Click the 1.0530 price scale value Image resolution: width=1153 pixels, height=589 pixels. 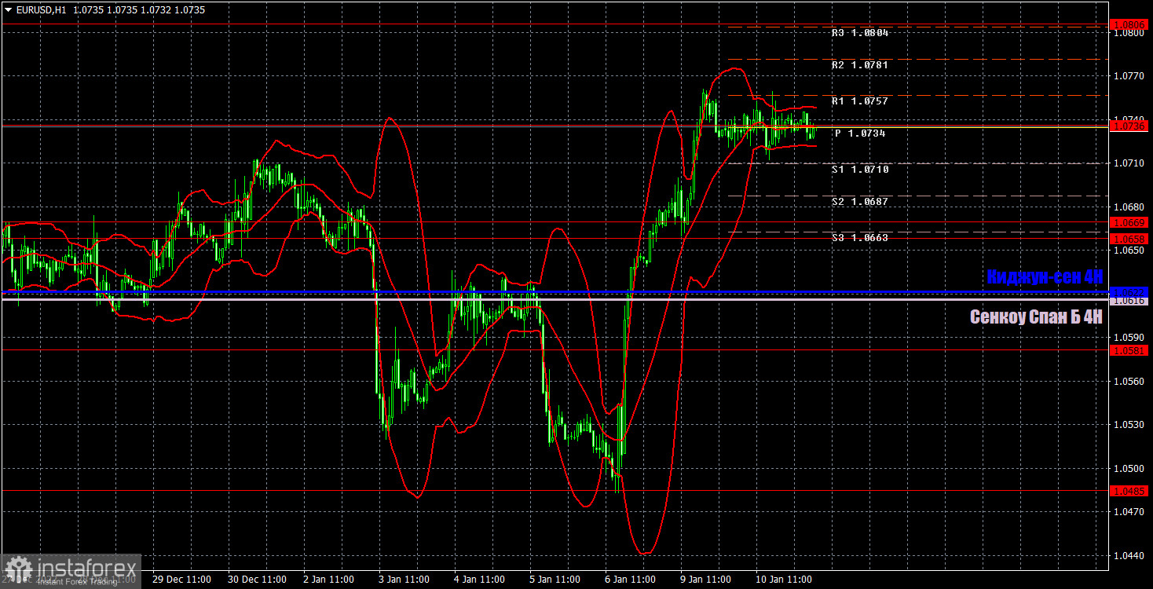1128,425
